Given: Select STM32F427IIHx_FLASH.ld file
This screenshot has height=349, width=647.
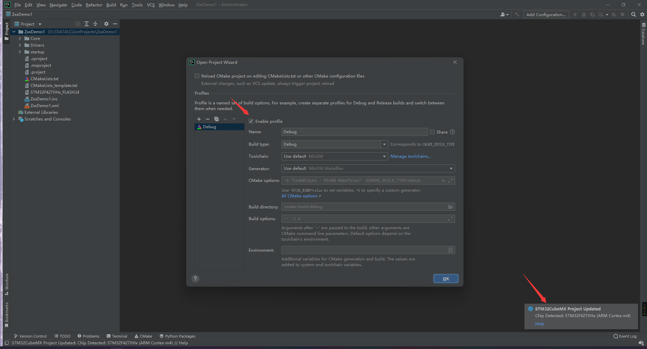Looking at the screenshot, I should pyautogui.click(x=55, y=92).
